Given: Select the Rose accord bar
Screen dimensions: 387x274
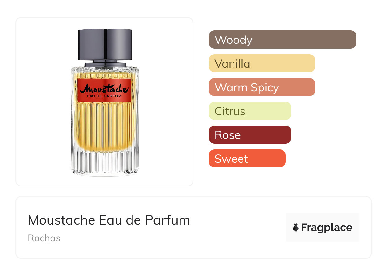Looking at the screenshot, I should 250,135.
